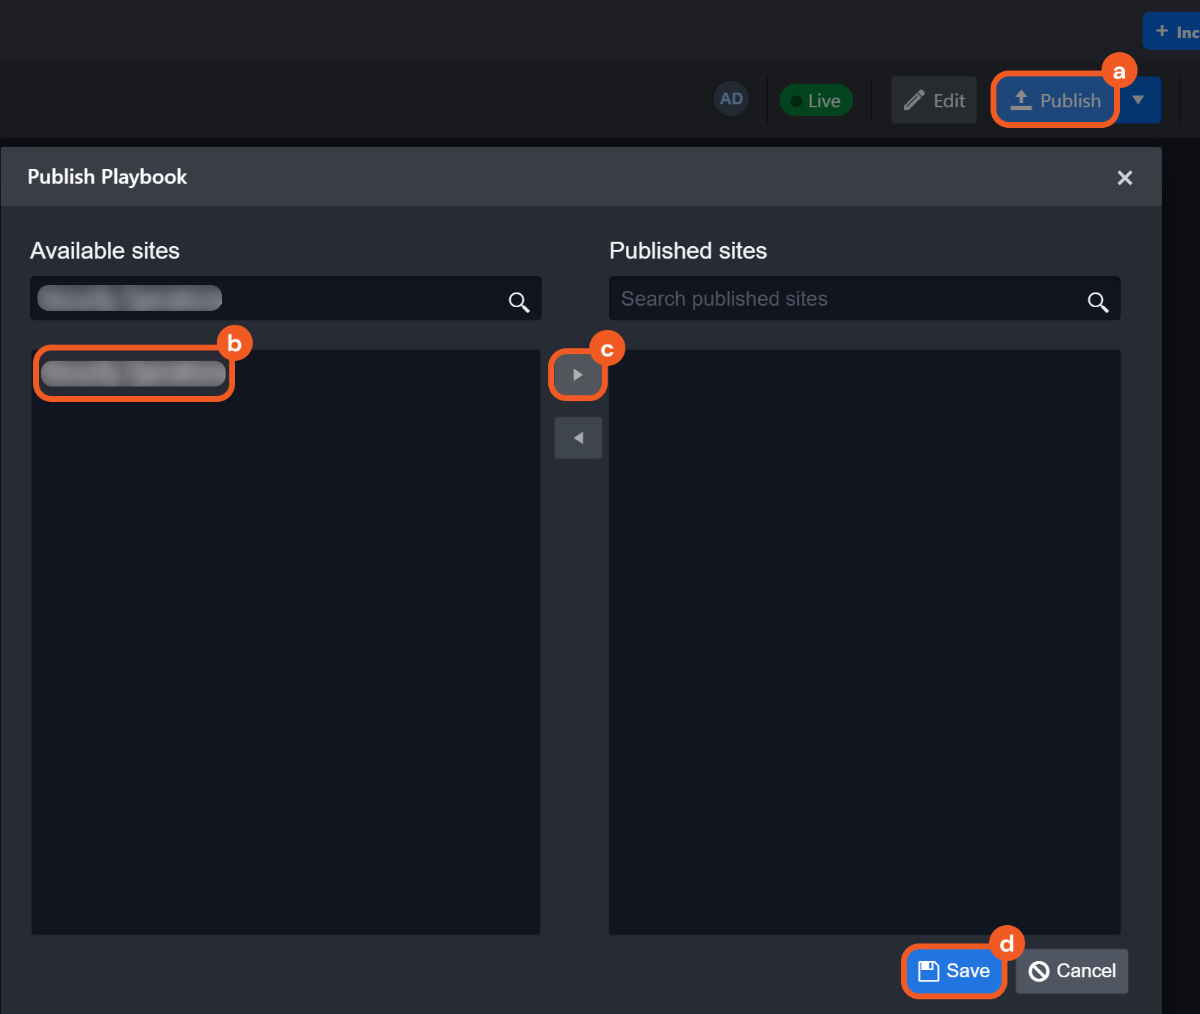Click inside the empty Published sites list

[864, 639]
